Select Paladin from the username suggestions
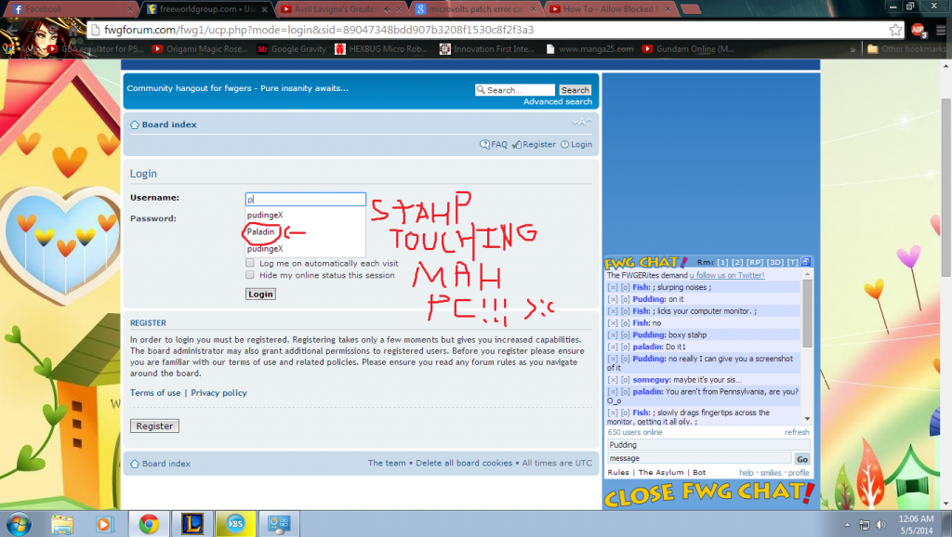 (263, 232)
